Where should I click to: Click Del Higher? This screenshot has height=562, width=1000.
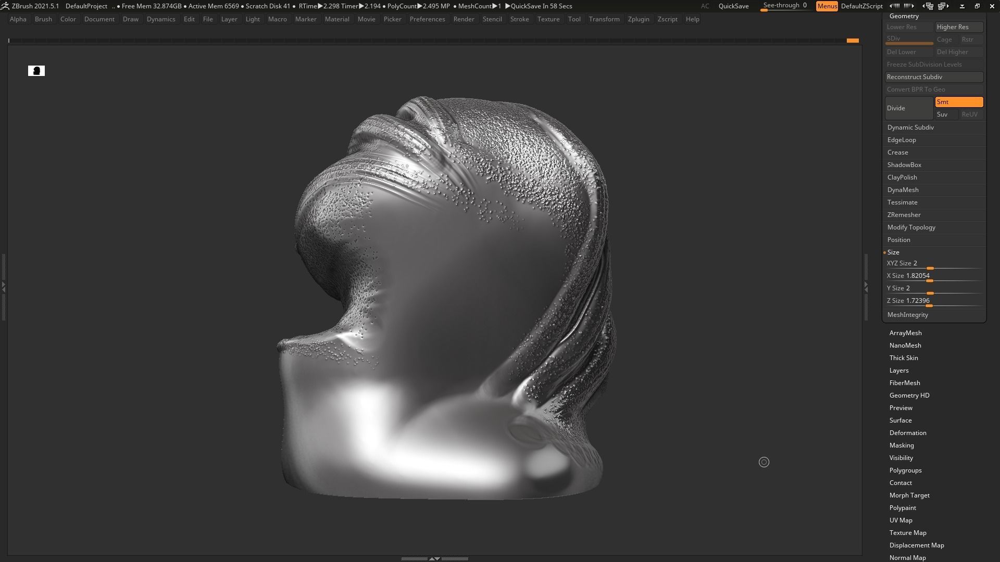pyautogui.click(x=959, y=52)
